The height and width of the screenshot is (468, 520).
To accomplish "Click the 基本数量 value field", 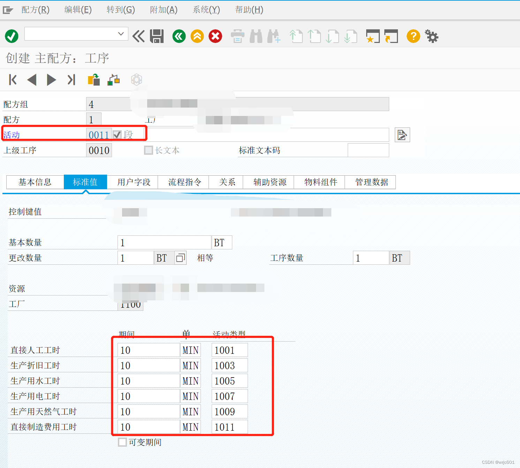I will pos(164,242).
